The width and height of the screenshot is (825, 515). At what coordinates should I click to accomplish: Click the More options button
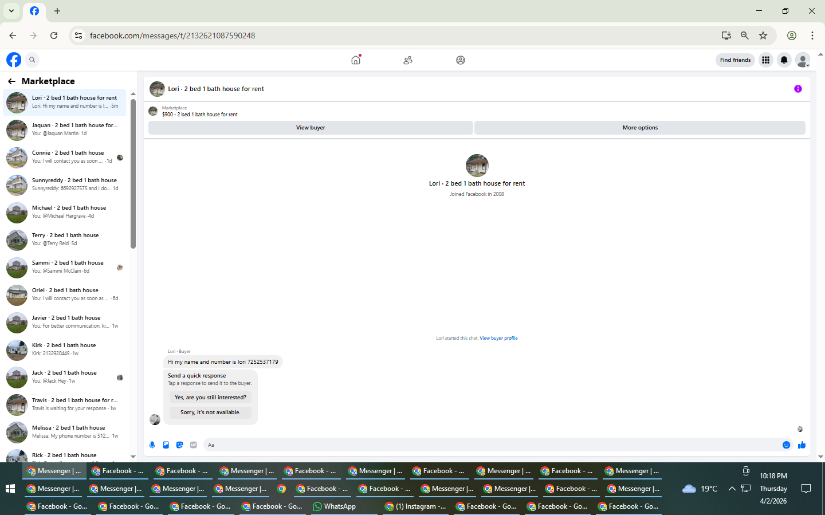[640, 128]
